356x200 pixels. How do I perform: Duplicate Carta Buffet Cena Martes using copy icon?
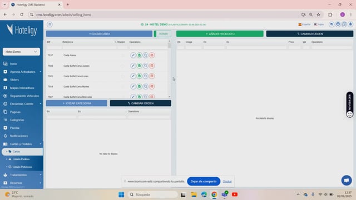click(x=146, y=87)
